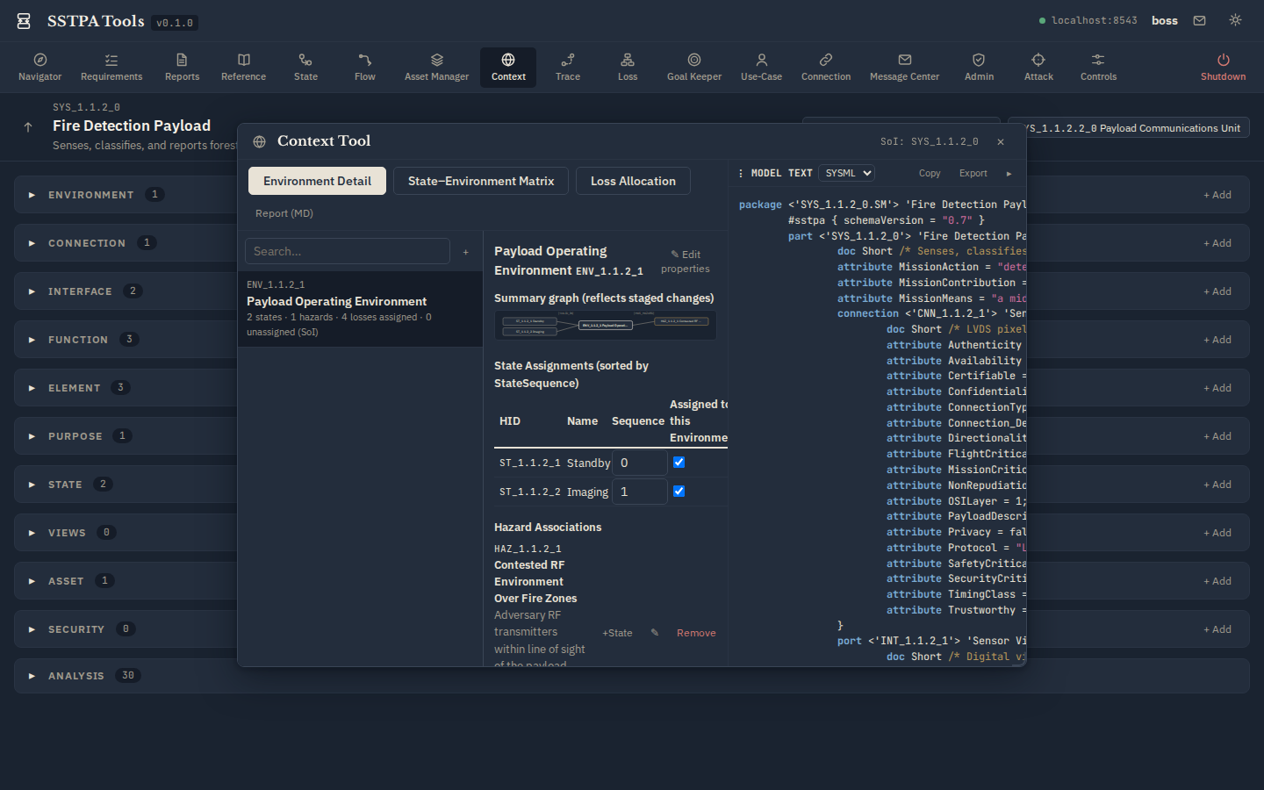Image resolution: width=1264 pixels, height=790 pixels.
Task: Uncheck the Imaging state assignment checkbox
Action: coord(679,492)
